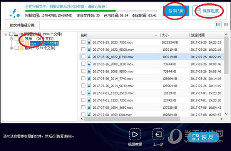This screenshot has width=231, height=151.
Task: Check file 2017-05-25_2023_7500.mov
Action: point(83,42)
